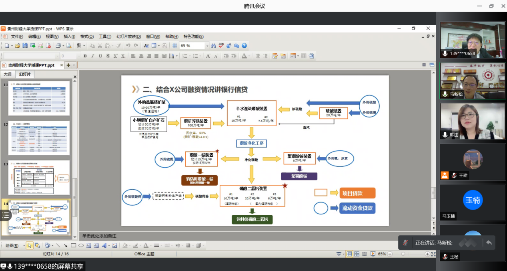507x271 pixels.
Task: Open the 65 % zoom dropdown
Action: [207, 46]
